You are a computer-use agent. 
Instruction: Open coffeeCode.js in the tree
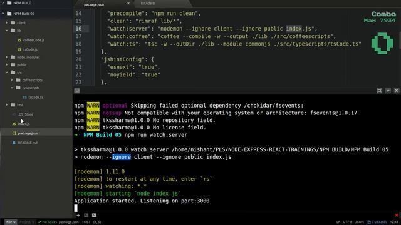[x=33, y=40]
